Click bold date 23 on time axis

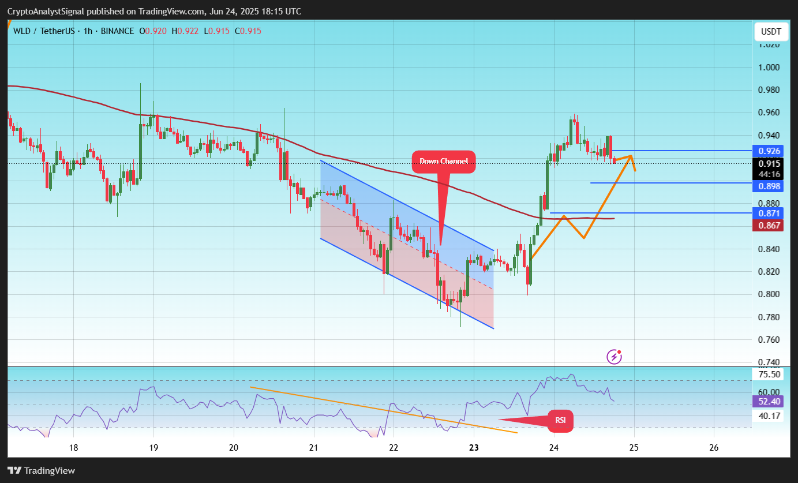(474, 447)
